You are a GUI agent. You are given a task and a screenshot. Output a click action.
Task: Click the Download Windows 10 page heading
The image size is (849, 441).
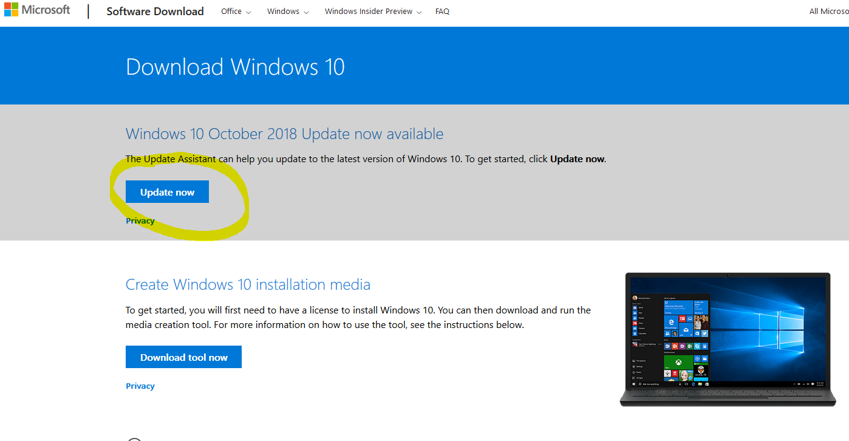(235, 67)
